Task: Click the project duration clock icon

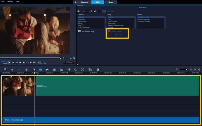Action: click(199, 69)
